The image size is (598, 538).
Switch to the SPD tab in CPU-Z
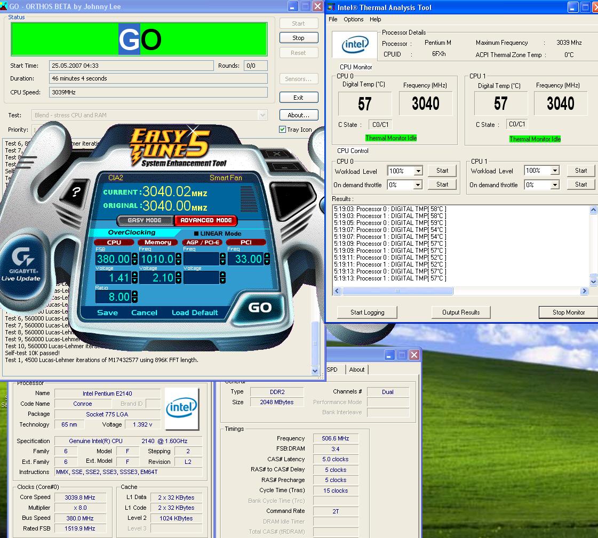click(x=332, y=370)
